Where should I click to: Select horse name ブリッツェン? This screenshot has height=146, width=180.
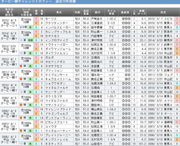tap(54, 70)
